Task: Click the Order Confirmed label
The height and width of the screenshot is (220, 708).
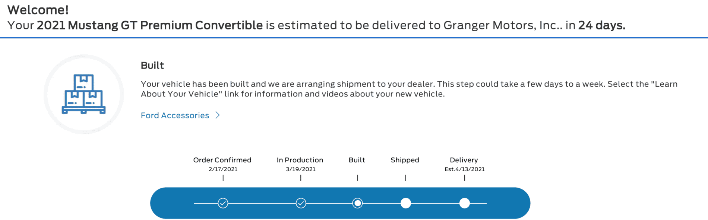Action: 222,160
